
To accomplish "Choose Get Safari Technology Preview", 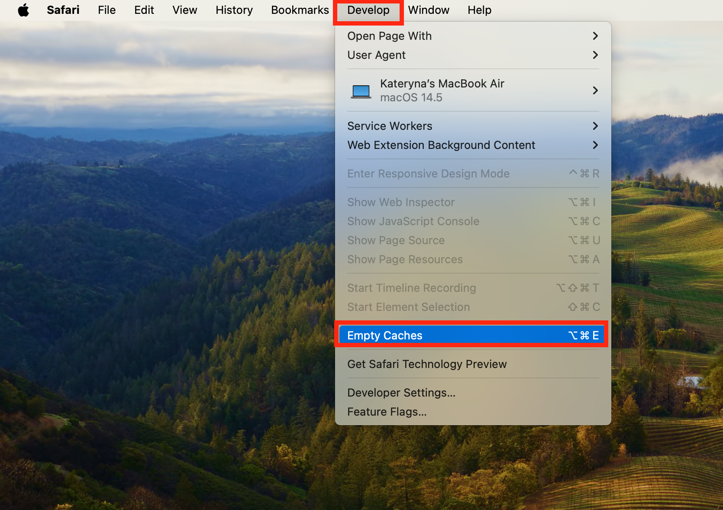I will [x=473, y=364].
